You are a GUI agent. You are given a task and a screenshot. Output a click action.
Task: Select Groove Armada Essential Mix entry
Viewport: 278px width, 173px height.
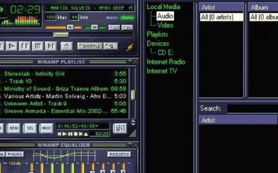(63, 111)
